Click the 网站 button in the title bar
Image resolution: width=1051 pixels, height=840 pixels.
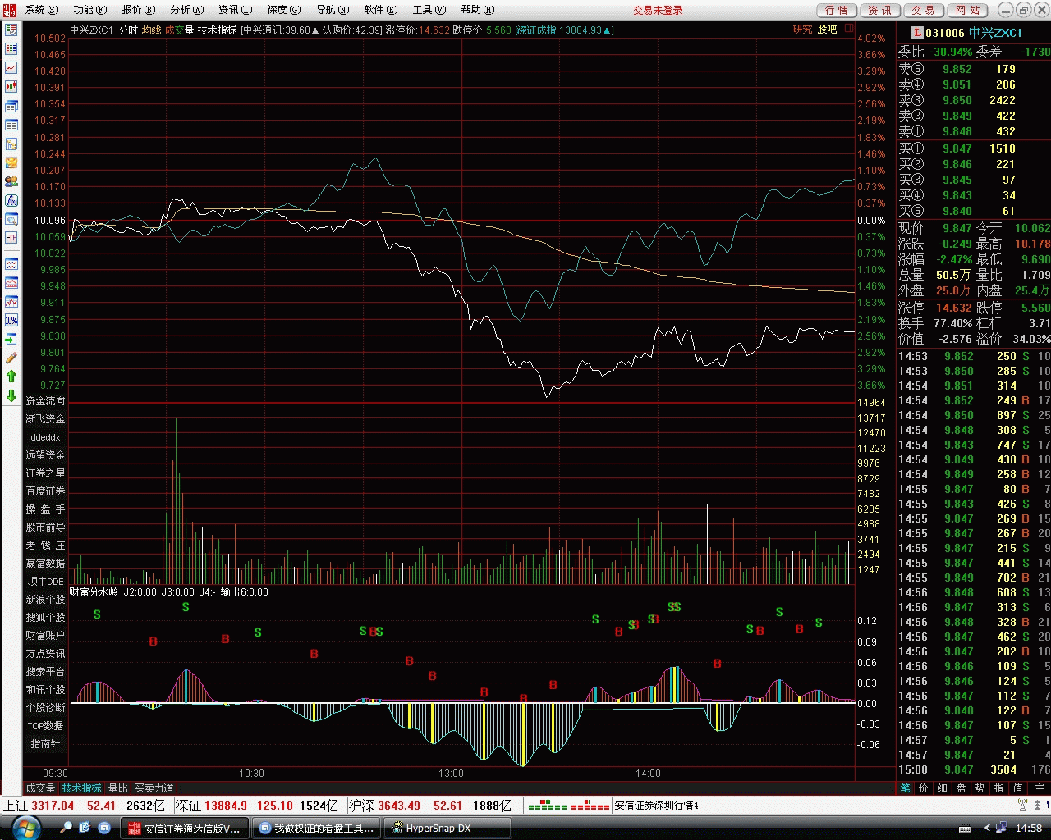968,10
